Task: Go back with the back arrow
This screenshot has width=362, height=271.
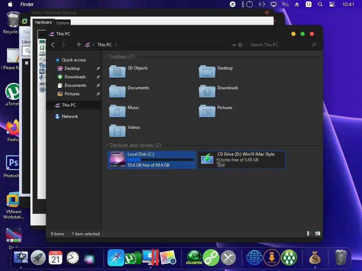Action: click(53, 45)
